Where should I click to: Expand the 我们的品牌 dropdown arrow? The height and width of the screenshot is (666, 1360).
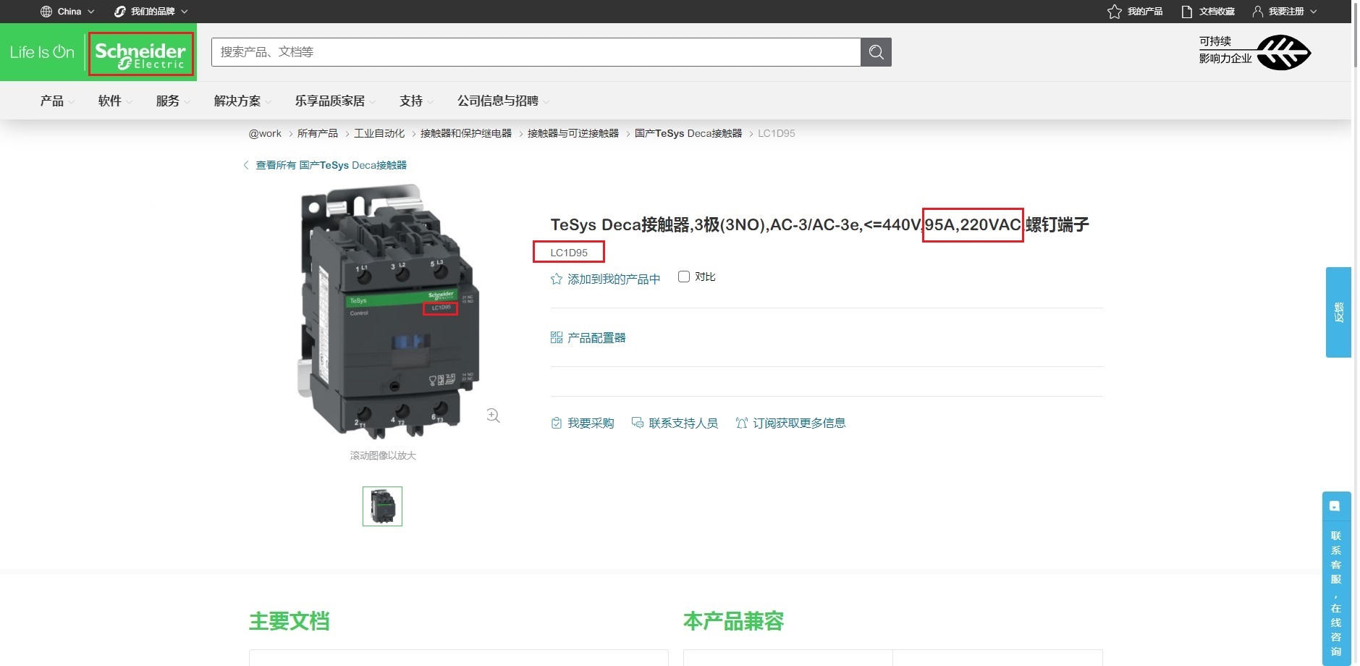click(x=185, y=12)
